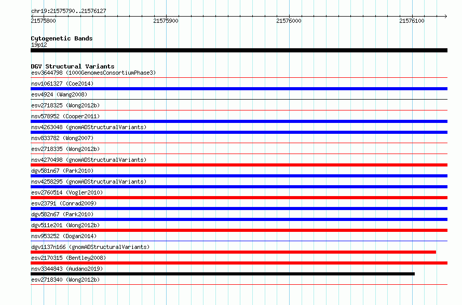This screenshot has width=462, height=305.
Task: Click the nsv4258295 gnomAD blue bar
Action: [239, 187]
